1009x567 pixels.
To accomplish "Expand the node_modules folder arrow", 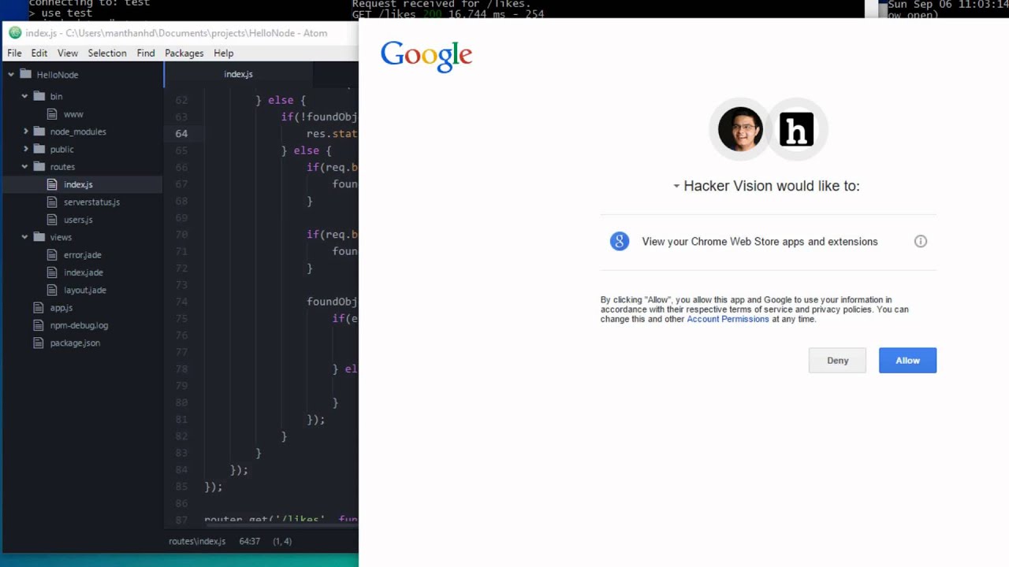I will [x=25, y=132].
